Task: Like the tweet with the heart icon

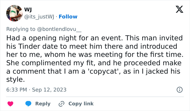Action: click(10, 104)
